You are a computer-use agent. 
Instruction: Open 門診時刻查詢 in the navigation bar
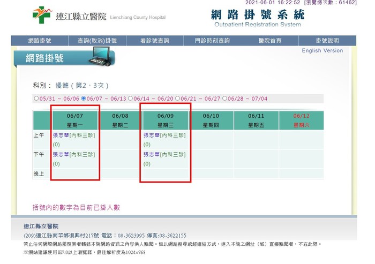[x=212, y=41]
